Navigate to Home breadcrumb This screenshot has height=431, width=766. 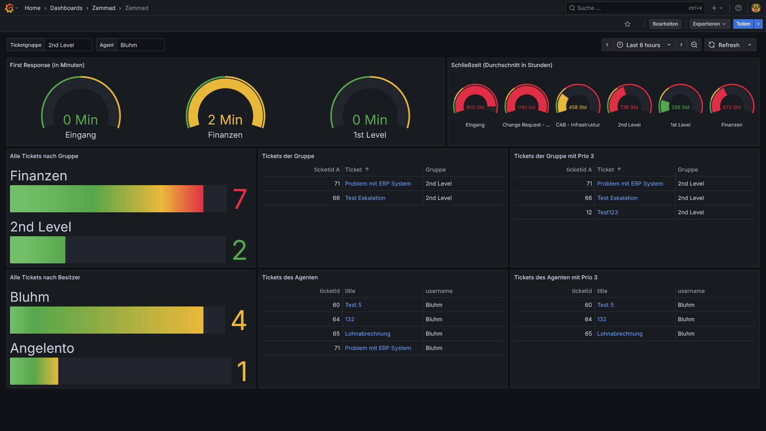coord(32,8)
